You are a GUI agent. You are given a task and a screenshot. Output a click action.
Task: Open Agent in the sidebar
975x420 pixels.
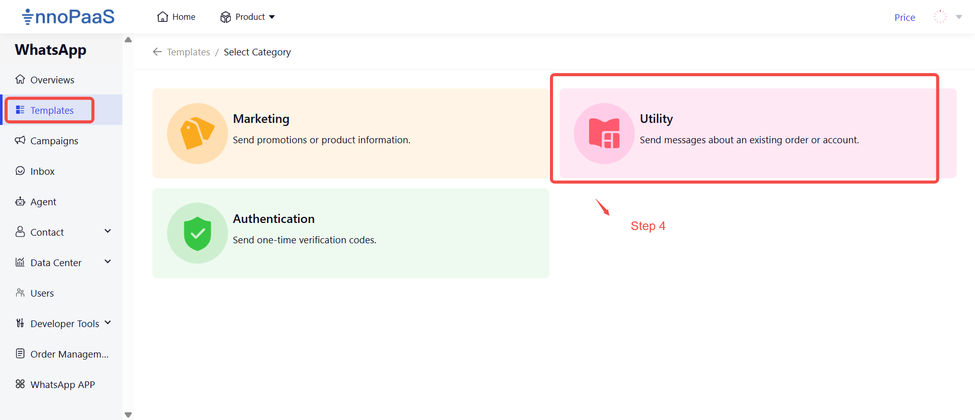(x=43, y=202)
